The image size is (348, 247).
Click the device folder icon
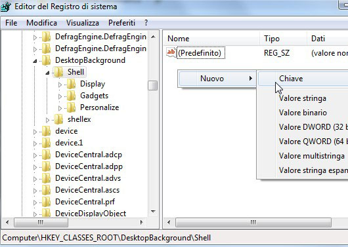(47, 131)
